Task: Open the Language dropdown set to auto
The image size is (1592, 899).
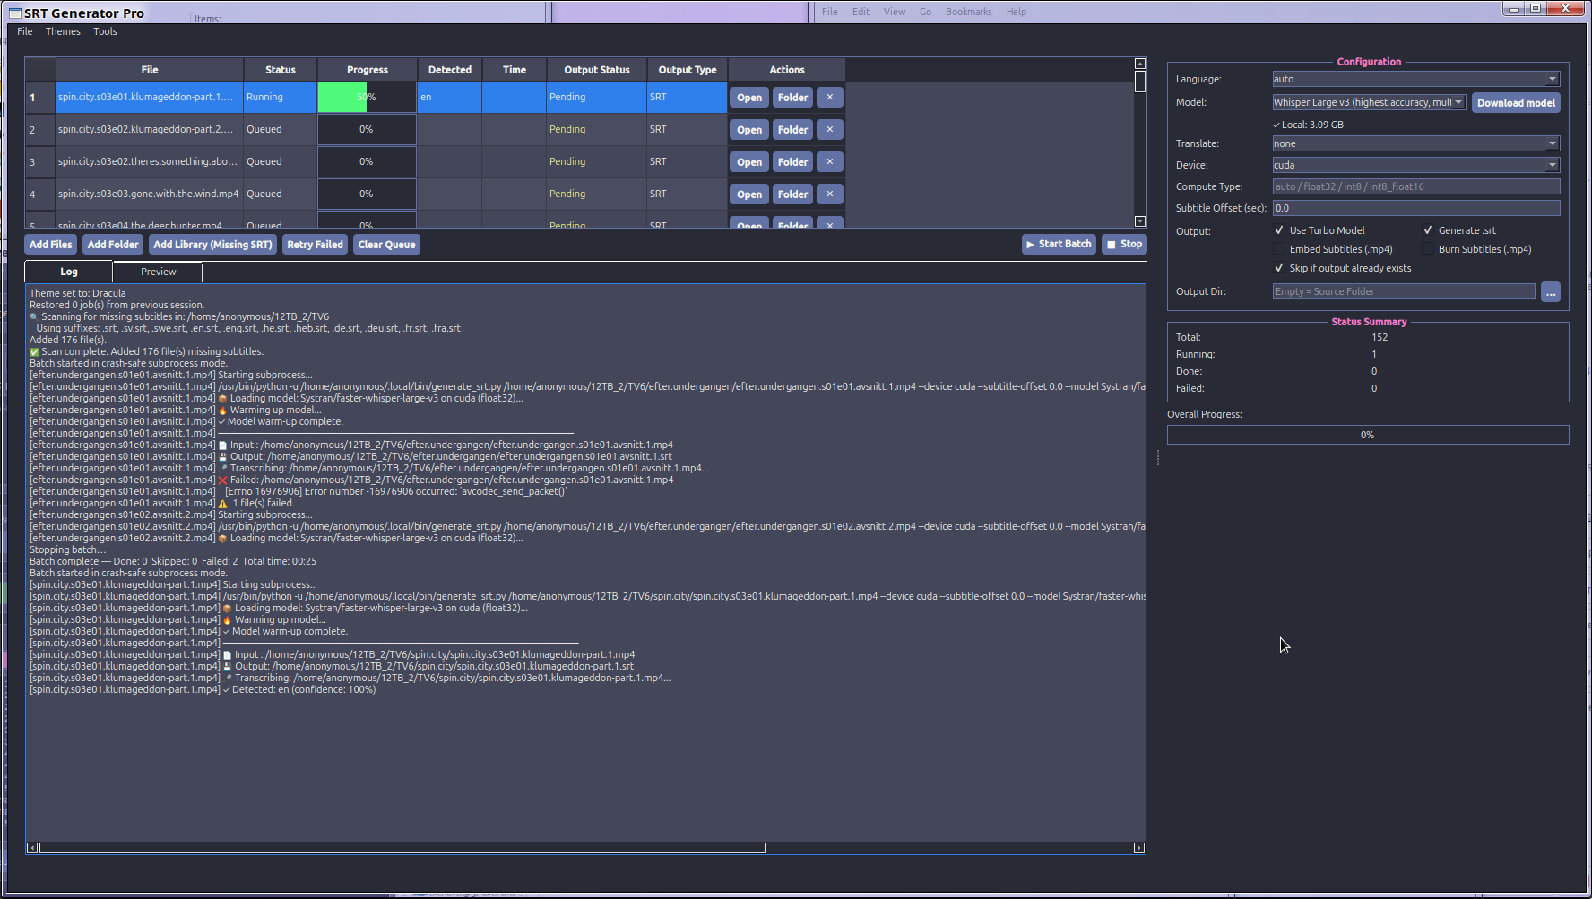Action: click(1416, 79)
